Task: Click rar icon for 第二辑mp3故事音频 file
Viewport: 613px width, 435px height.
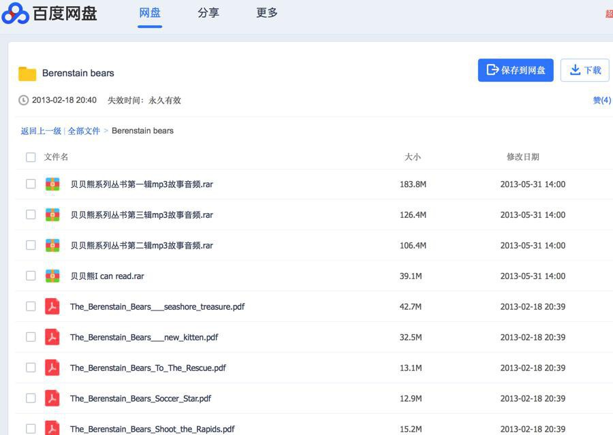Action: [52, 246]
